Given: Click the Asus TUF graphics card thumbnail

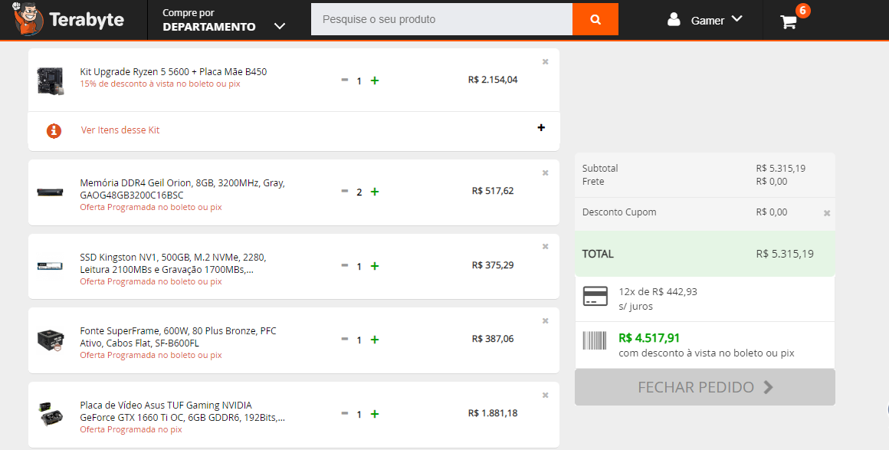Looking at the screenshot, I should pyautogui.click(x=50, y=414).
